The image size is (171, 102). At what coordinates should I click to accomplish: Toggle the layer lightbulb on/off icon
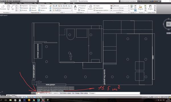pyautogui.click(x=54, y=10)
